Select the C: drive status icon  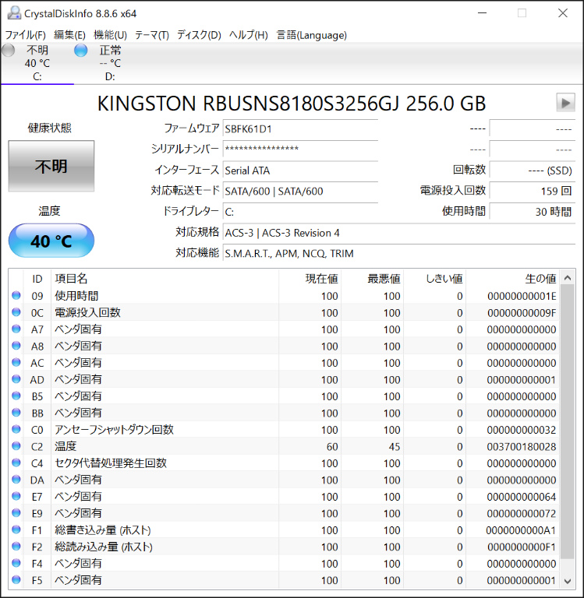tap(9, 51)
